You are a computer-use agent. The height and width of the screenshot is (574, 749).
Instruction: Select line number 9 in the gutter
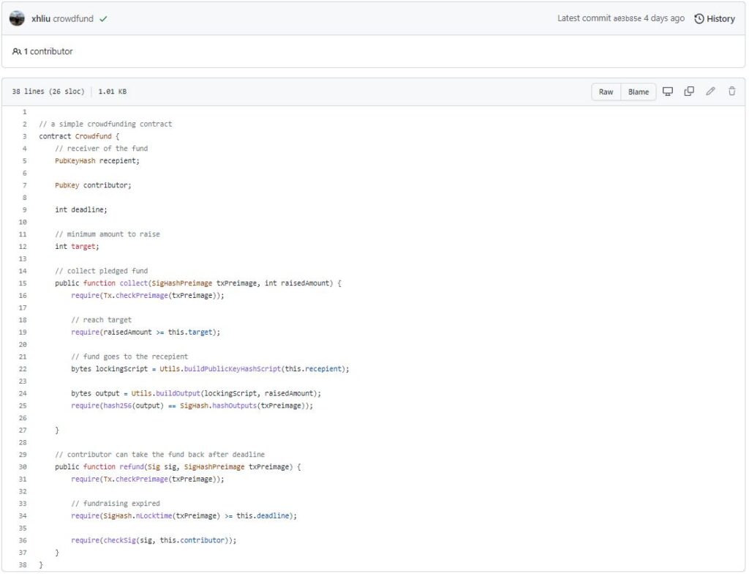point(24,209)
